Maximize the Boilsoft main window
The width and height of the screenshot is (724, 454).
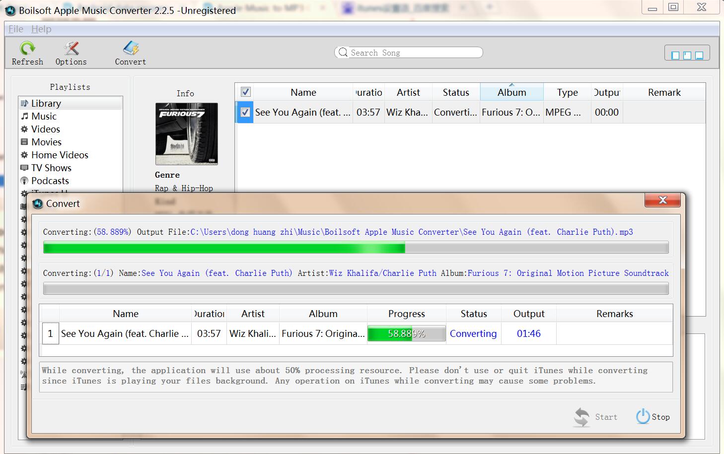pyautogui.click(x=673, y=7)
